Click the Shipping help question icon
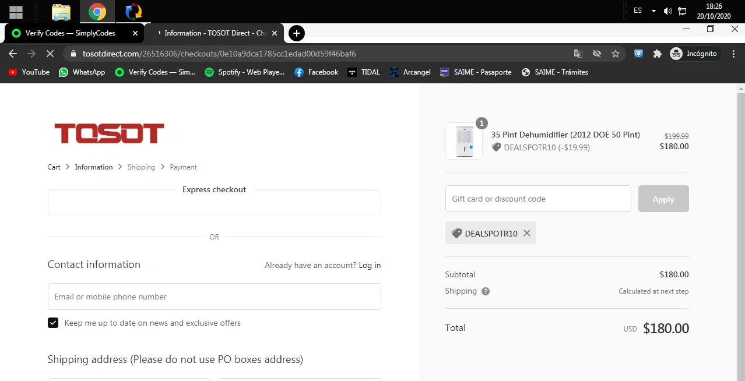Screen dimensions: 745x381 [486, 291]
